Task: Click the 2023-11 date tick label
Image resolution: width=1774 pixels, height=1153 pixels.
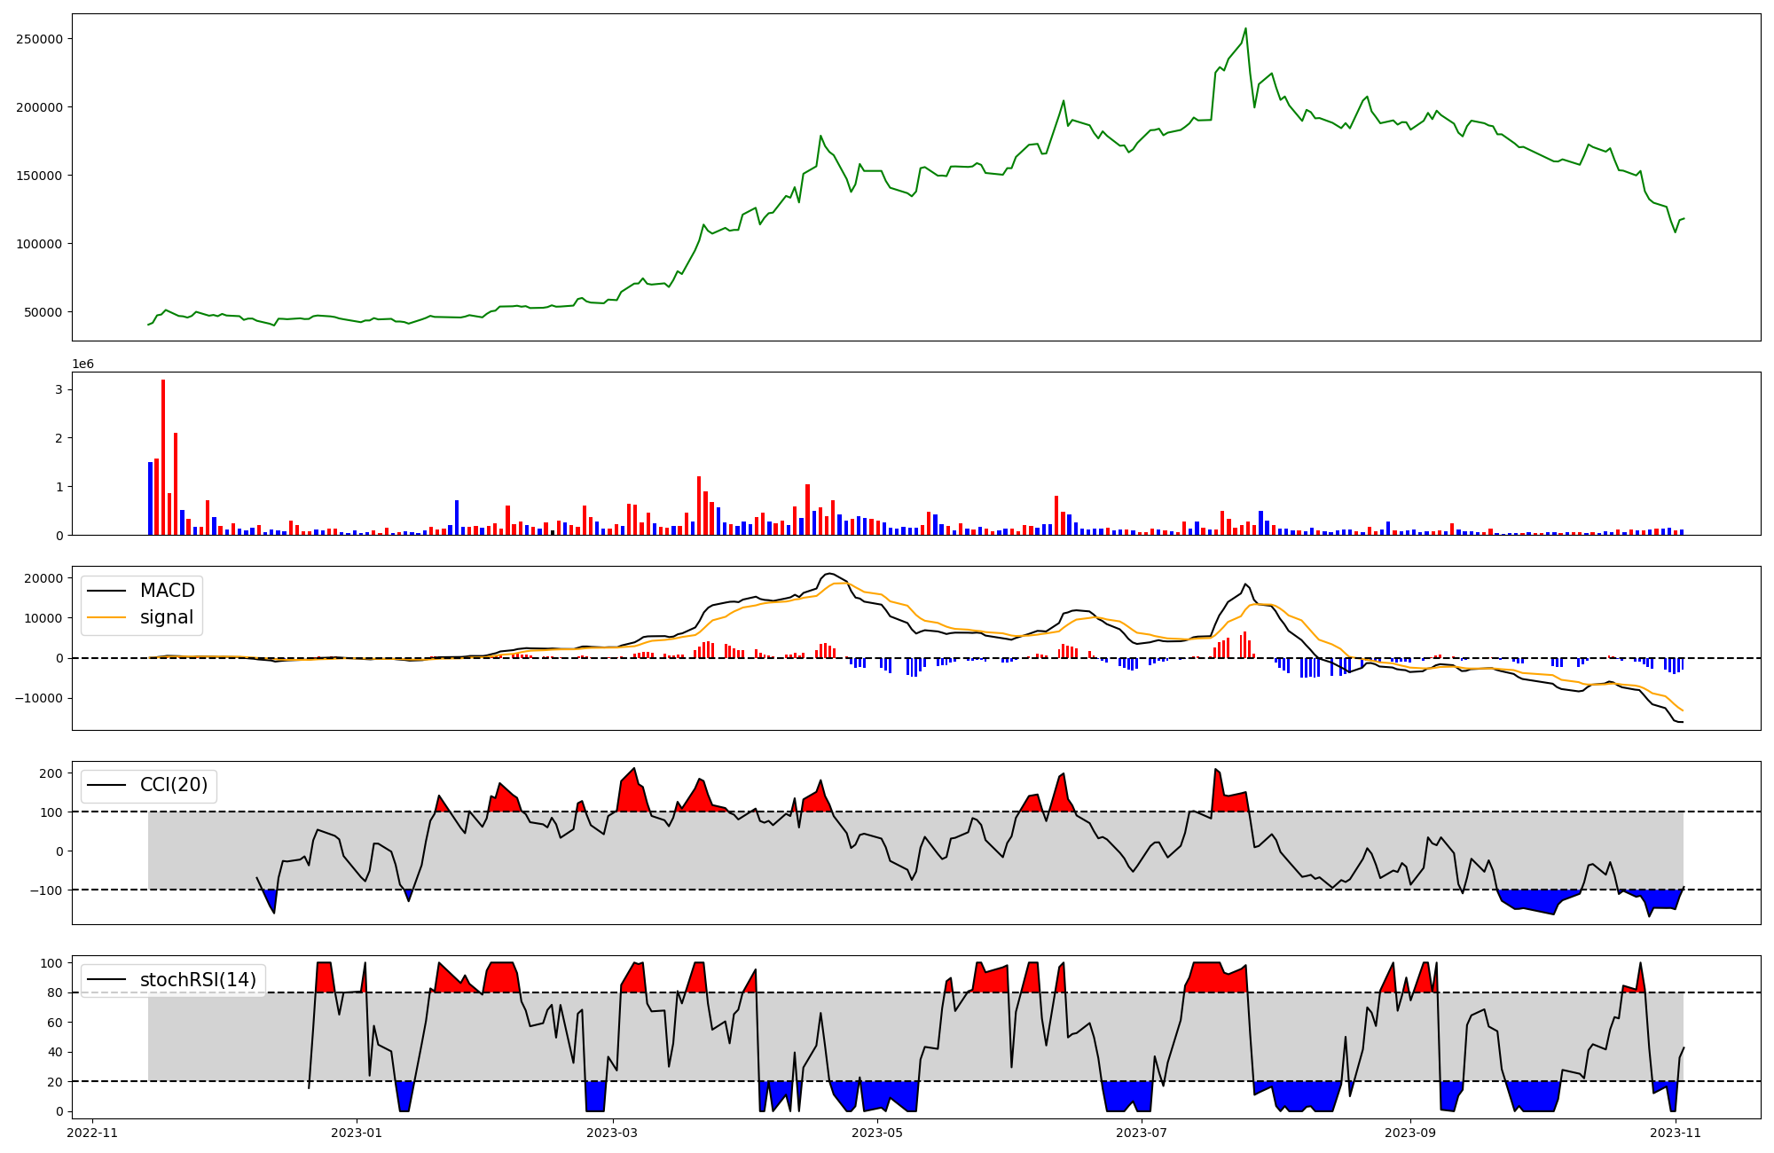Action: pos(1675,1132)
